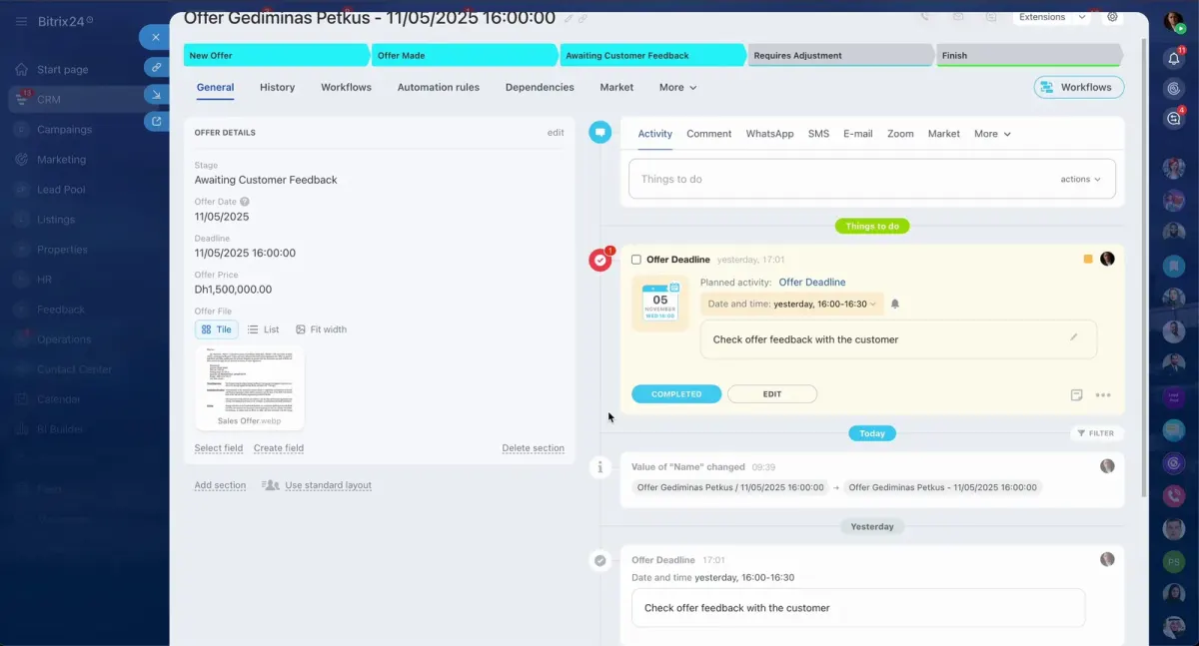
Task: Click the note icon on Offer Deadline card
Action: [x=1076, y=394]
